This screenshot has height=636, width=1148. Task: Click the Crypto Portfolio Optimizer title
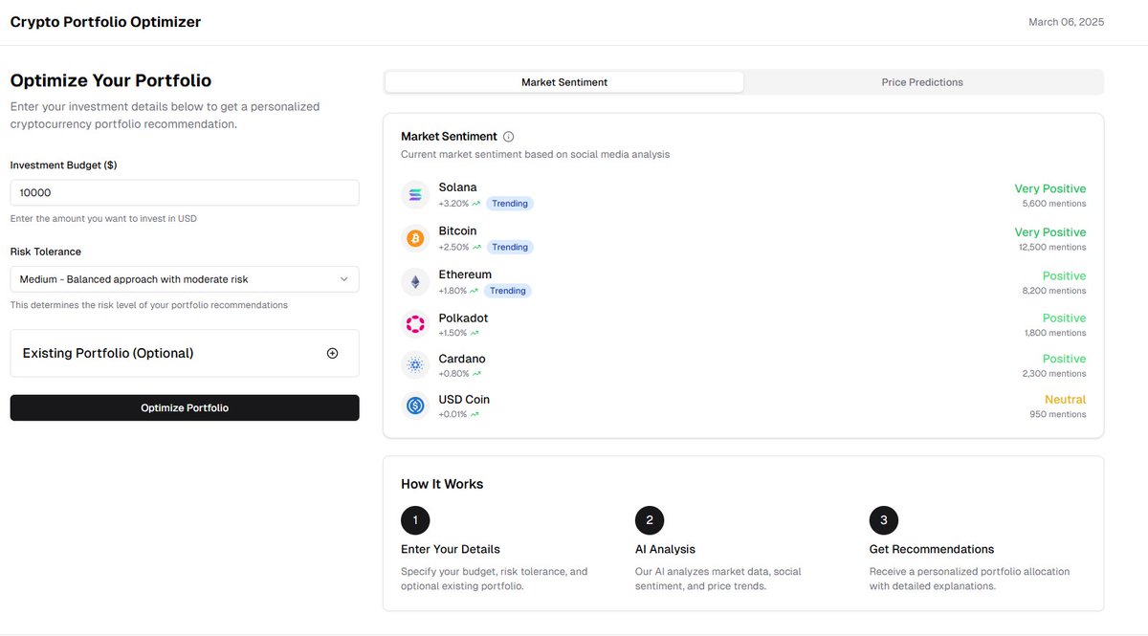click(x=105, y=22)
